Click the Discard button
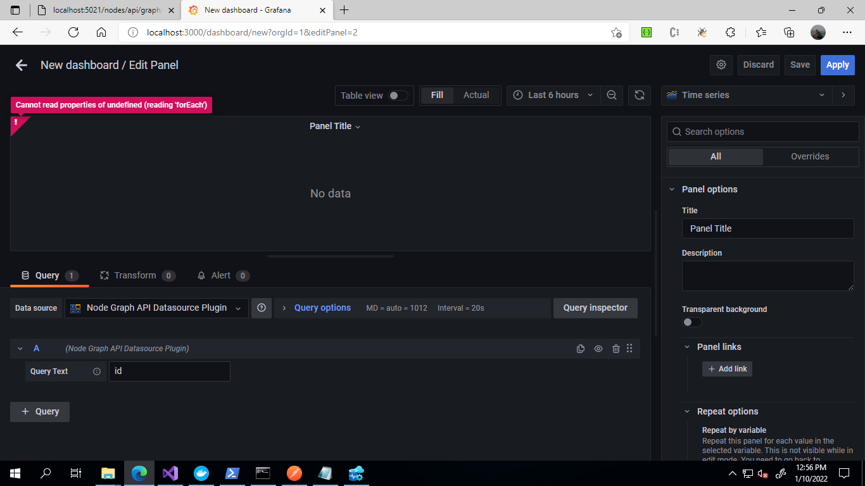865x486 pixels. click(x=759, y=65)
